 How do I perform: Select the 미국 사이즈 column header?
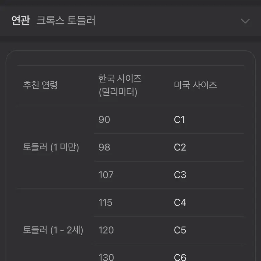tap(195, 85)
